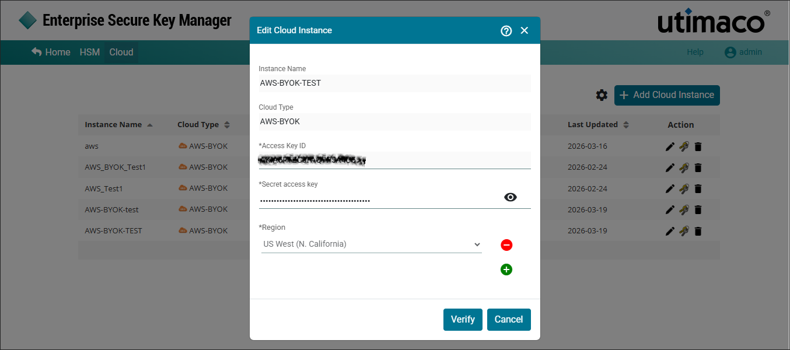Click the 2026-03-16 last updated date

tap(588, 146)
